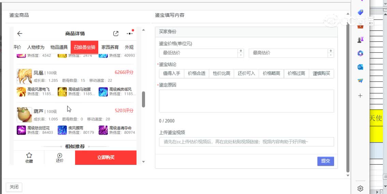The image size is (387, 194).
Task: Click the form panel scroll down arrow
Action: (x=348, y=176)
